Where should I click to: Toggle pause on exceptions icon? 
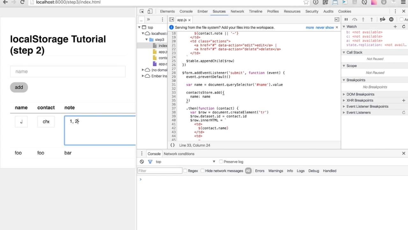pyautogui.click(x=391, y=19)
